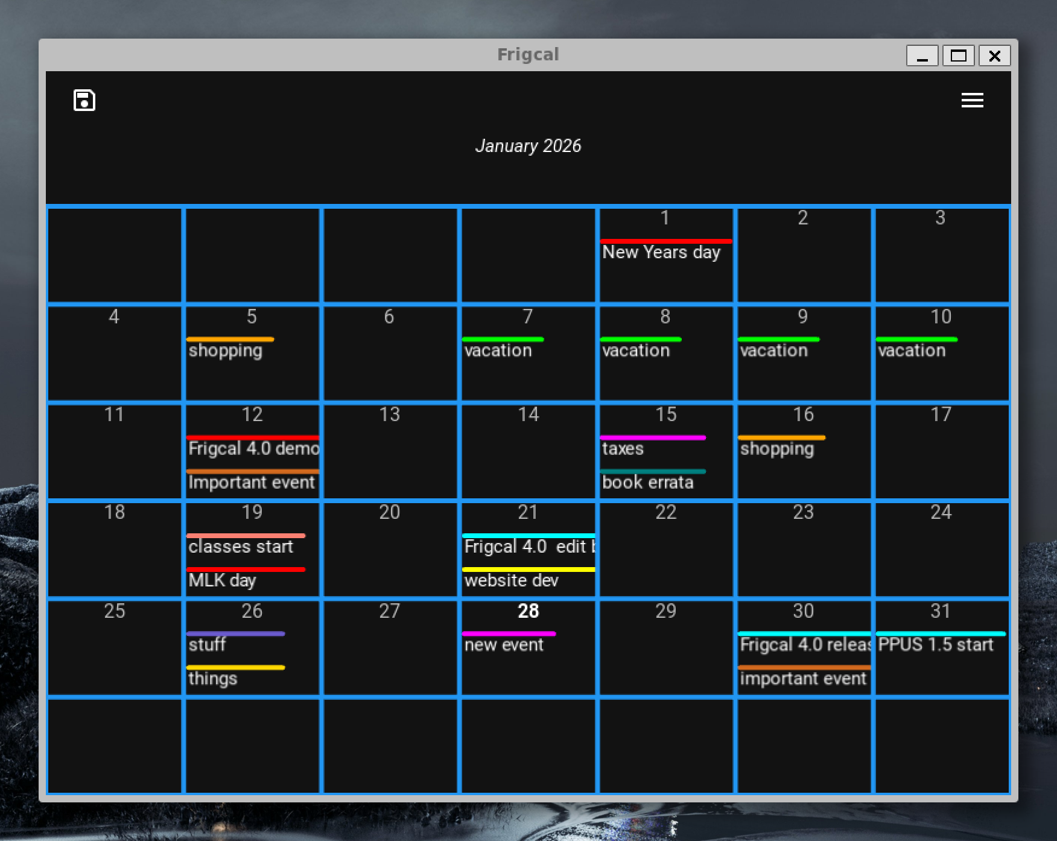The width and height of the screenshot is (1057, 841).
Task: Select day 11 cell
Action: 115,451
